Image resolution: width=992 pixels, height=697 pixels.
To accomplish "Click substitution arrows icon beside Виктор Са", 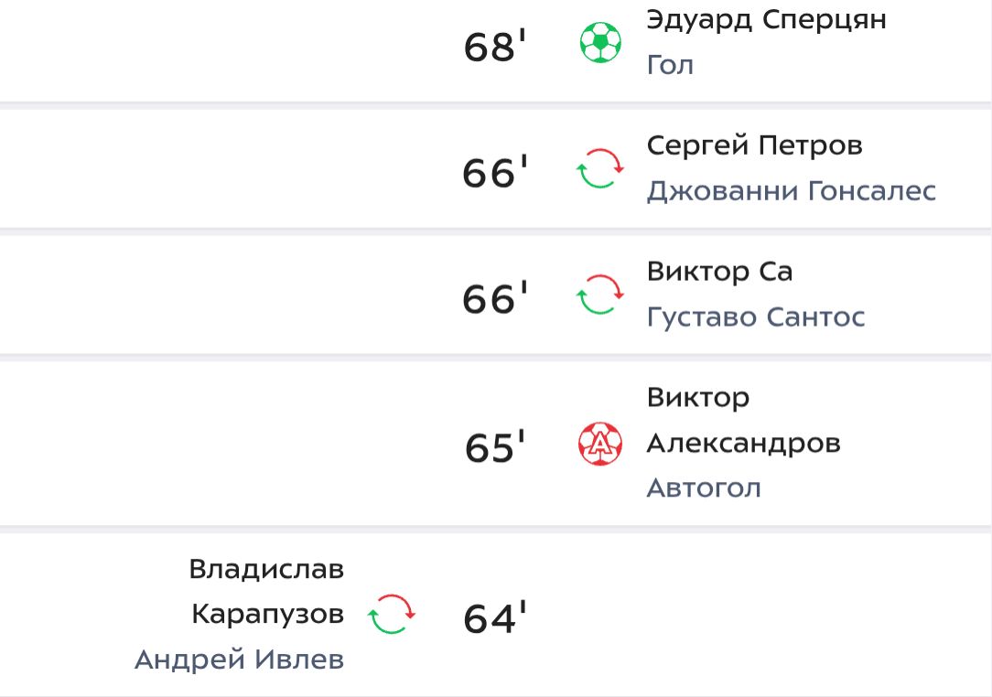I will [599, 295].
